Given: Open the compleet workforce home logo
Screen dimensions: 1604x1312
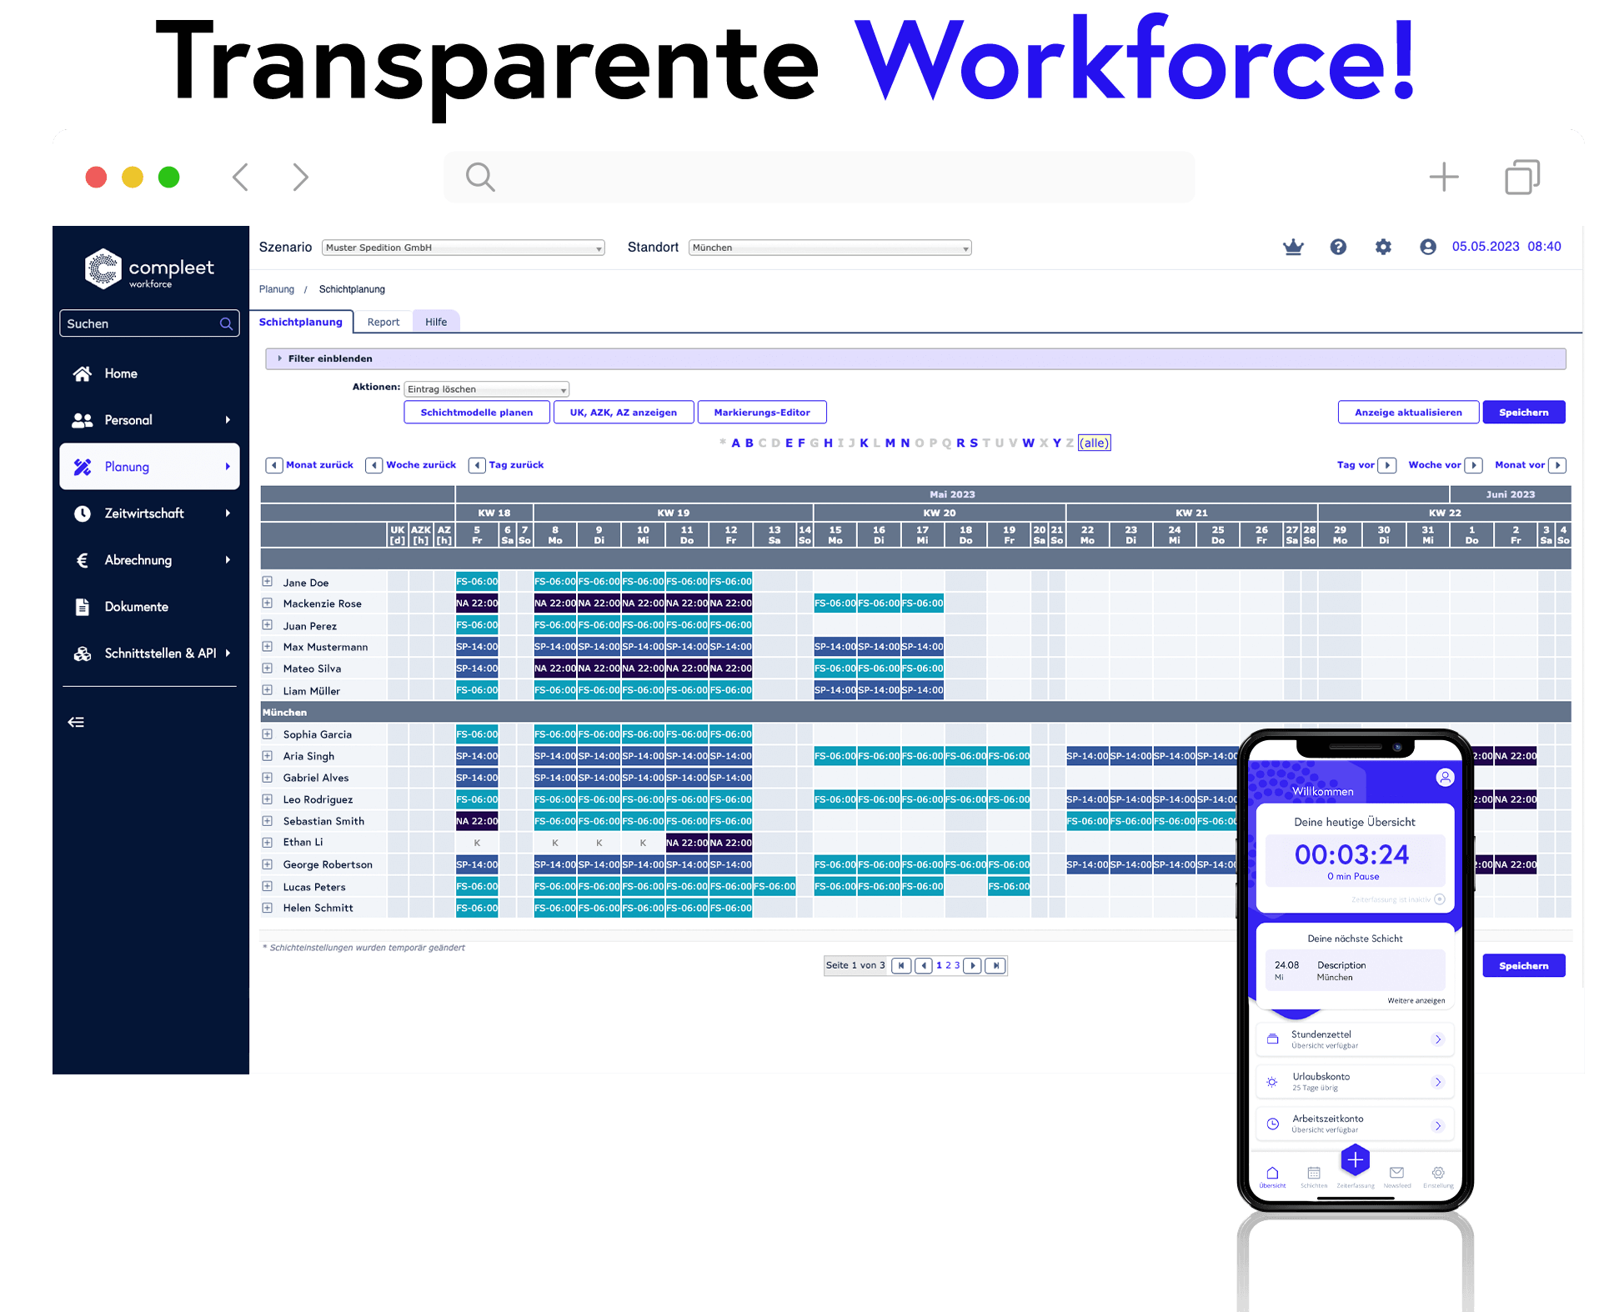Looking at the screenshot, I should pos(103,268).
